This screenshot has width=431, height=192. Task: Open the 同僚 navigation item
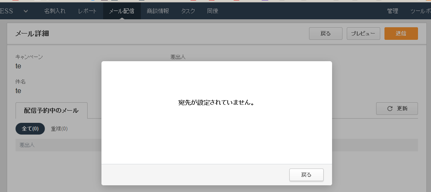pyautogui.click(x=213, y=11)
